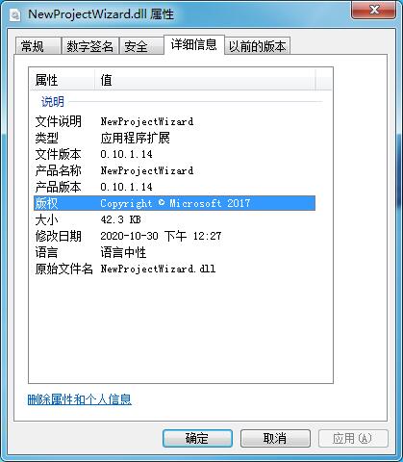The image size is (403, 462).
Task: Click the 取消 button
Action: coord(275,438)
